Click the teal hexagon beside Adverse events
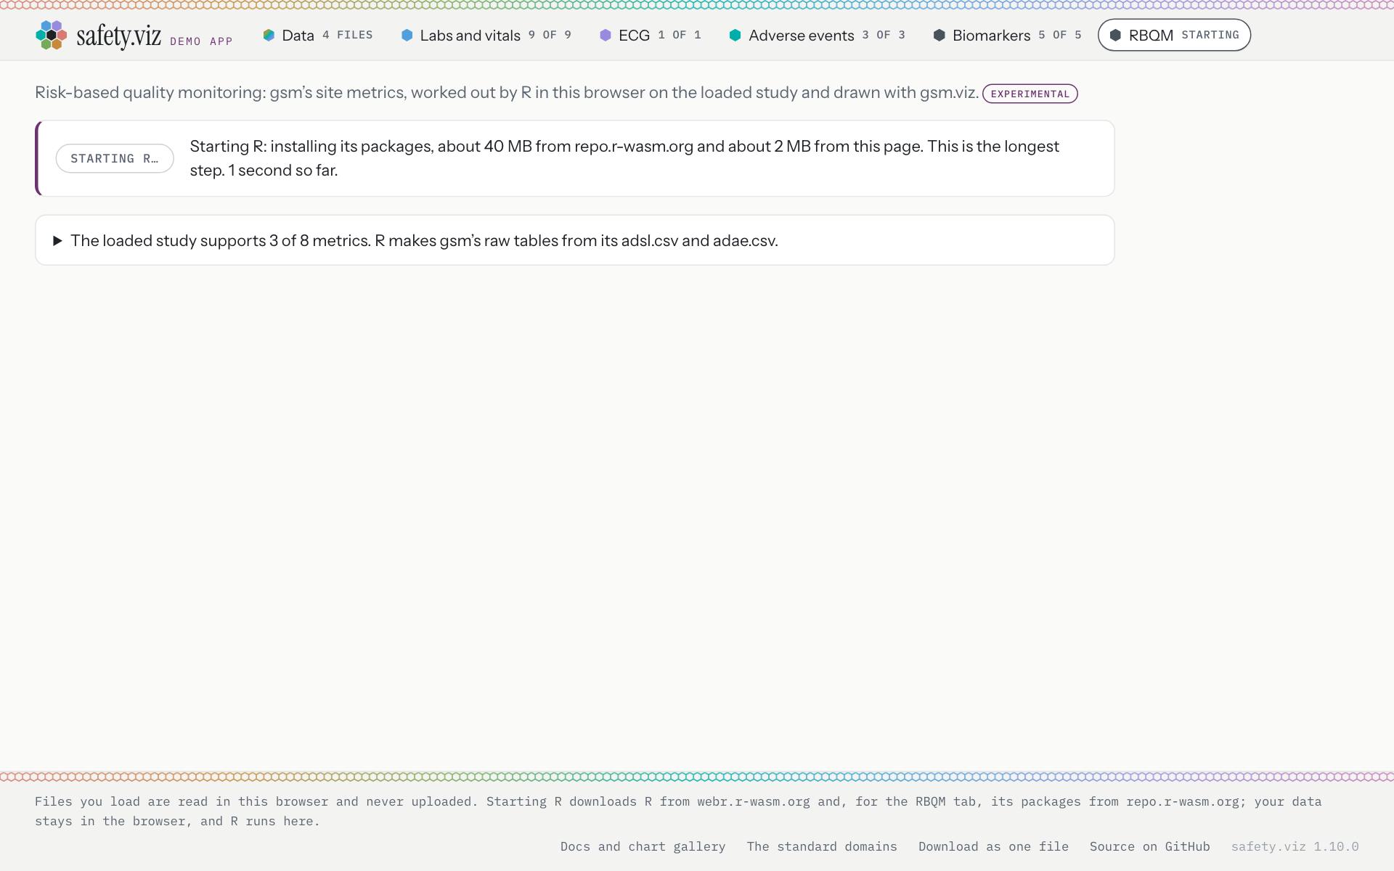 pos(735,35)
